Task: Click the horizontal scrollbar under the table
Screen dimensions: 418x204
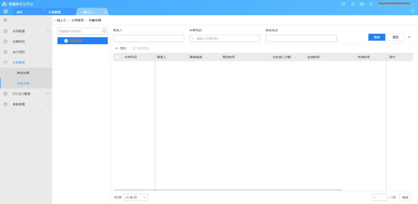Action: [228, 190]
